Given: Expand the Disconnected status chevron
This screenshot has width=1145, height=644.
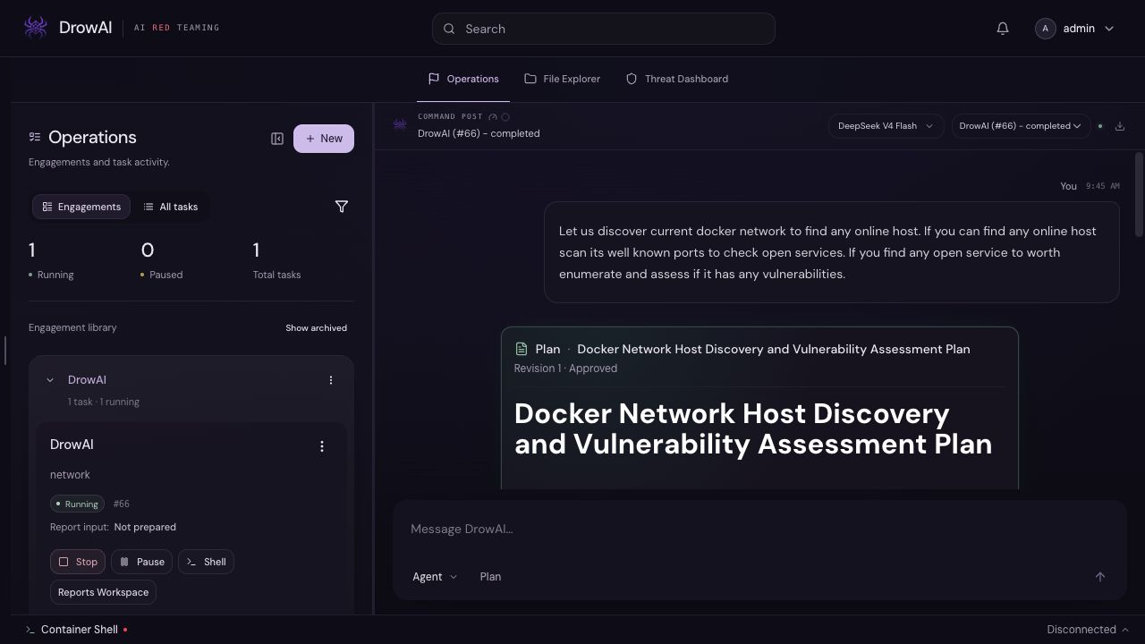Looking at the screenshot, I should (x=1125, y=630).
